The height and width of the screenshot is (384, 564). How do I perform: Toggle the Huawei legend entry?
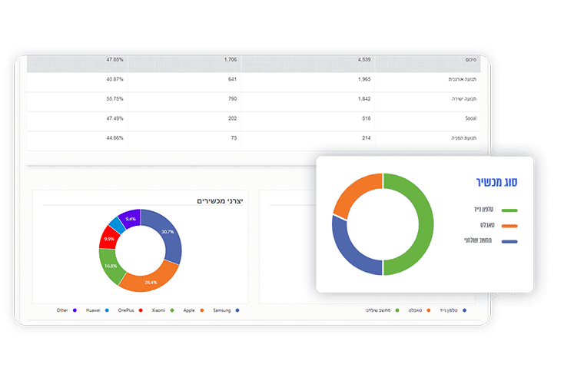click(x=97, y=310)
